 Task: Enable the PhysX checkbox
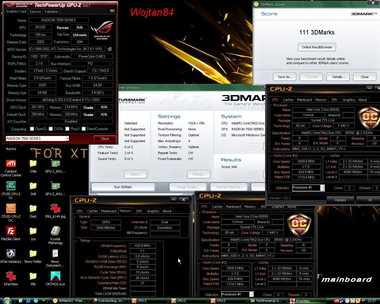click(67, 129)
